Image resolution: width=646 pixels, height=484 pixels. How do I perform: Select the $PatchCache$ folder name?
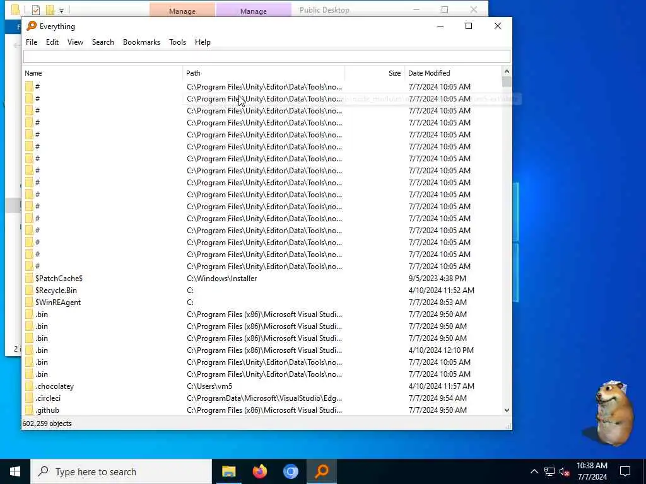coord(59,278)
